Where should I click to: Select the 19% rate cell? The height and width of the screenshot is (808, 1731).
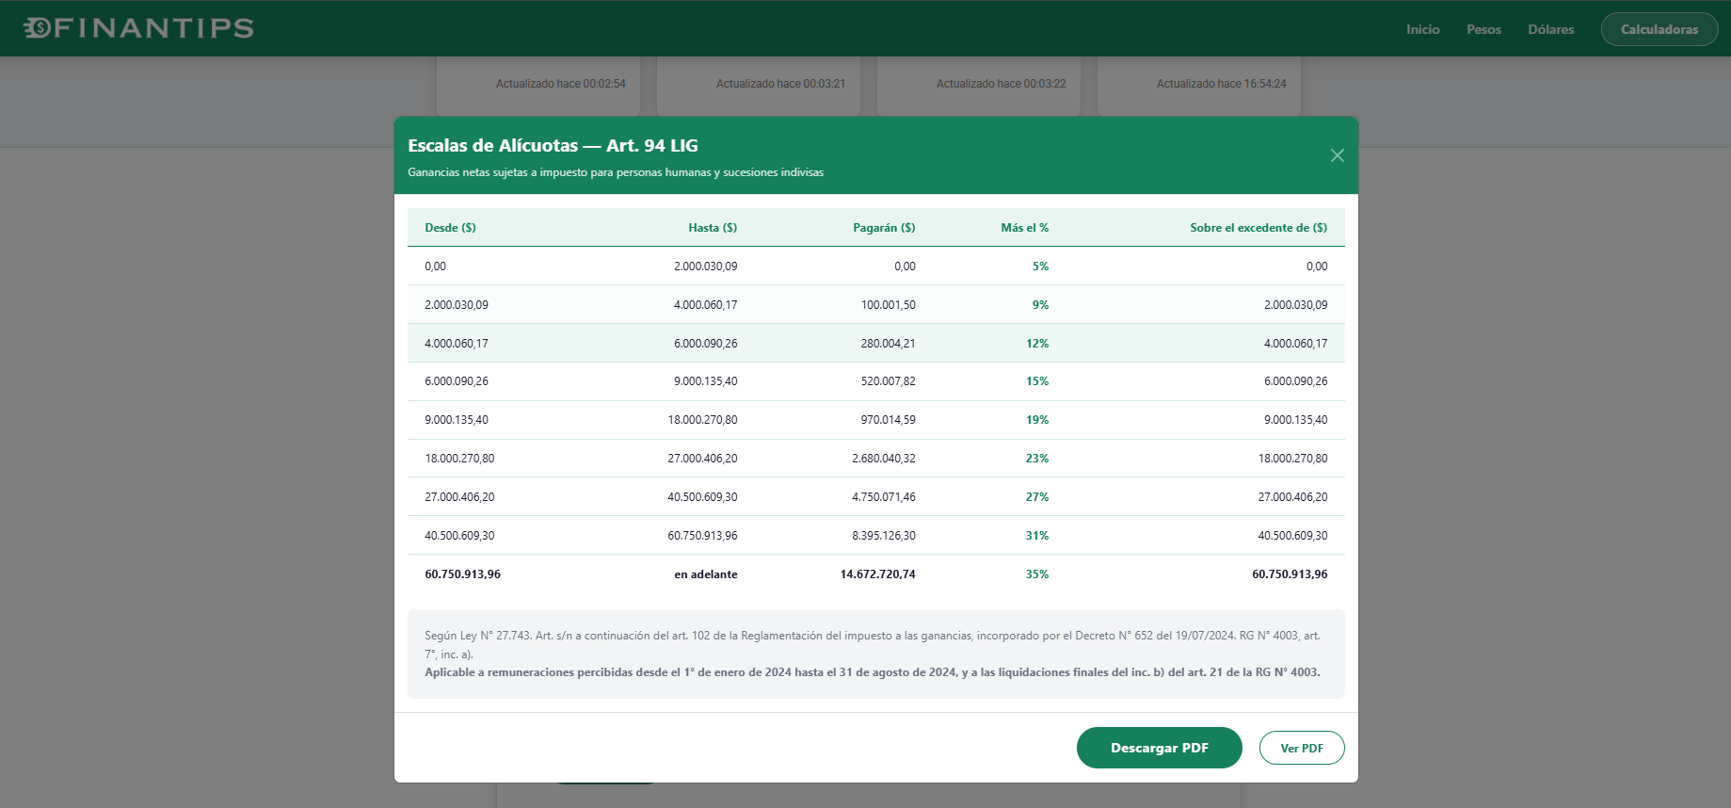1037,420
